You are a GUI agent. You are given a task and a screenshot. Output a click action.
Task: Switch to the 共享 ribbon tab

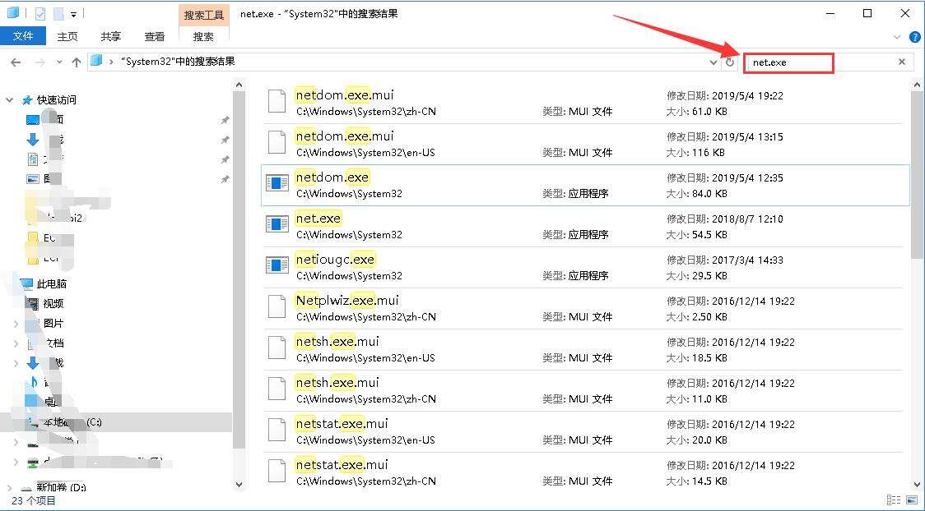coord(110,36)
